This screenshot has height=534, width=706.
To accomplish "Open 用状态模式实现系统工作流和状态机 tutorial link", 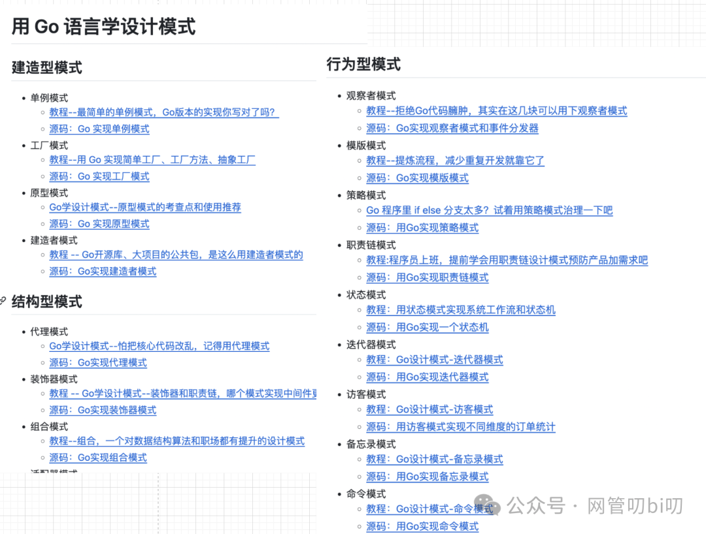I will [461, 310].
